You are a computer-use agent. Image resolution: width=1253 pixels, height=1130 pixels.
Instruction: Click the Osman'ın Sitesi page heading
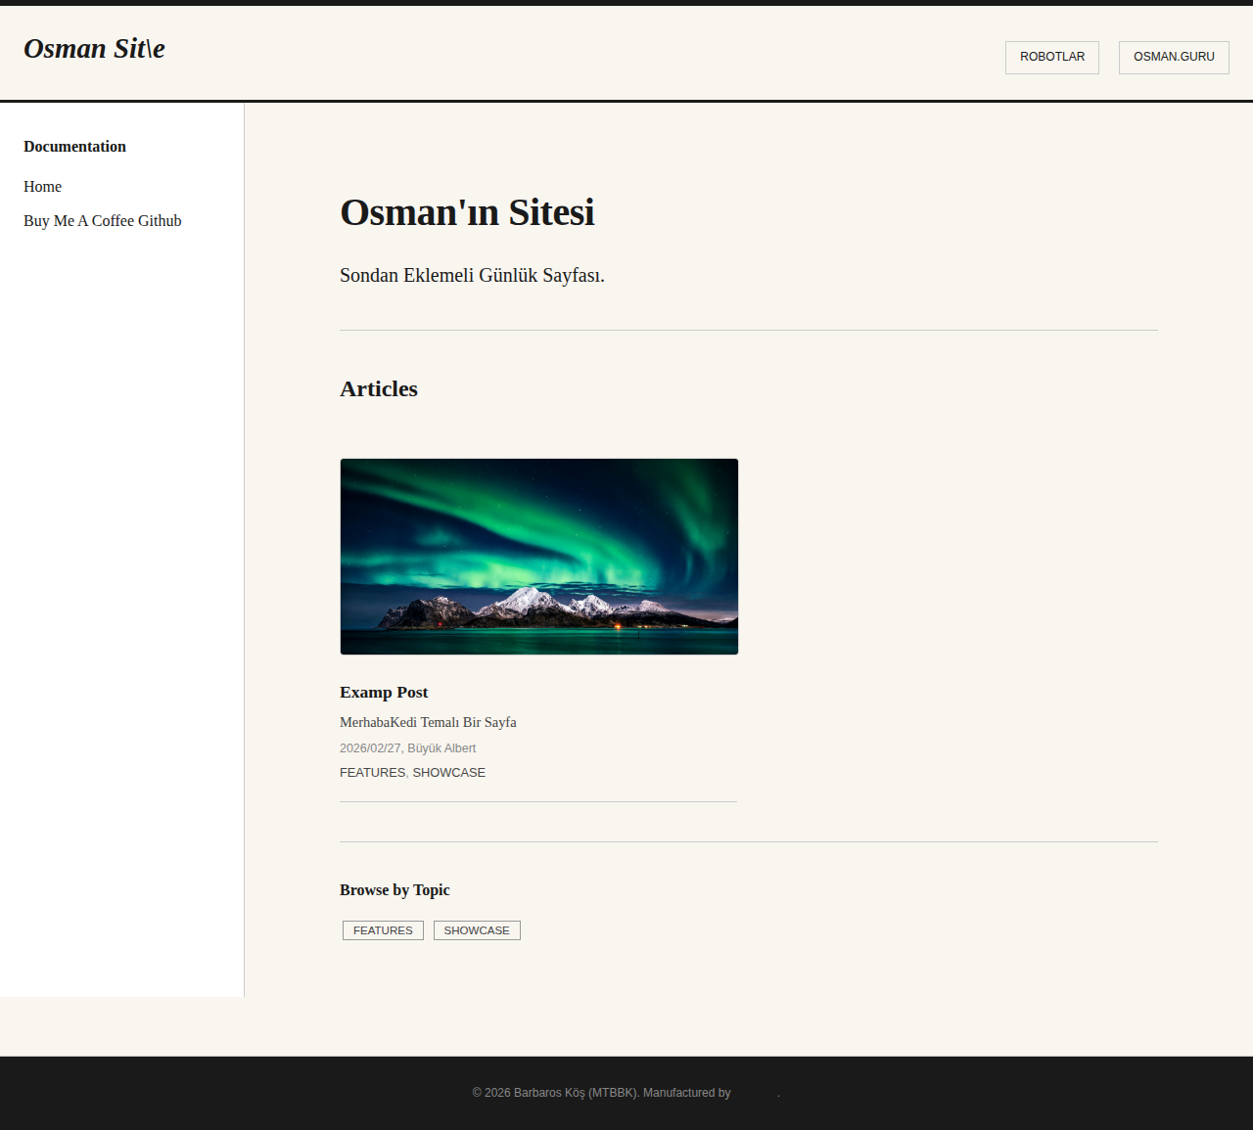(x=467, y=212)
